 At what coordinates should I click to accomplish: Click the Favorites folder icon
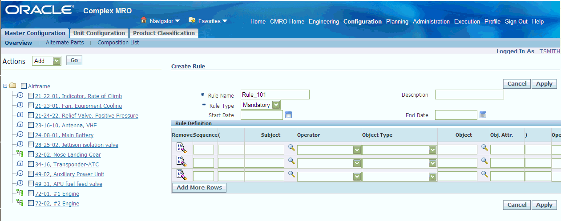[192, 20]
